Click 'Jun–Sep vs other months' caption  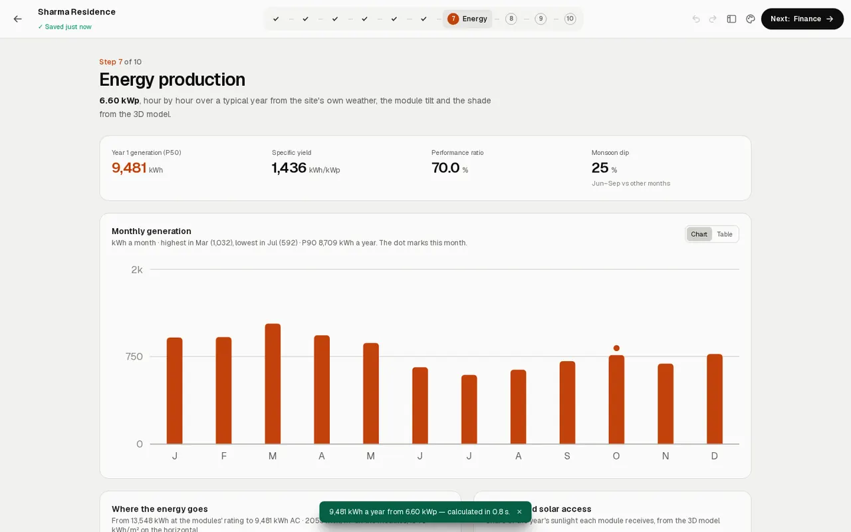click(x=631, y=184)
